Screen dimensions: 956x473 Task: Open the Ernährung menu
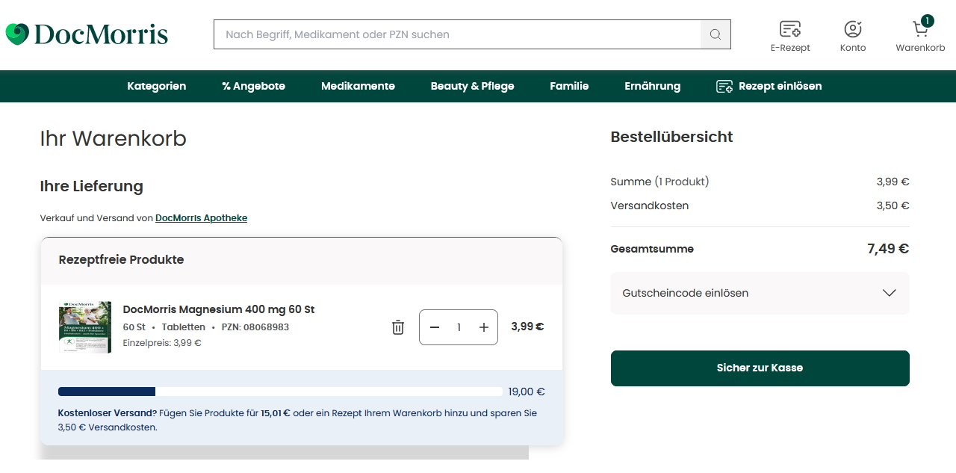click(x=653, y=86)
